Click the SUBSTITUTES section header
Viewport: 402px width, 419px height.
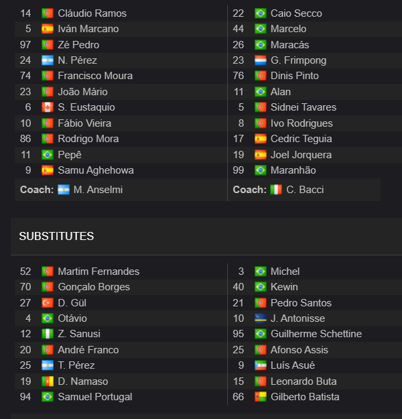(x=56, y=236)
